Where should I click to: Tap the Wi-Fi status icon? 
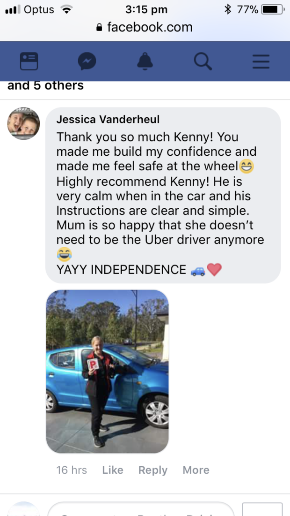66,9
